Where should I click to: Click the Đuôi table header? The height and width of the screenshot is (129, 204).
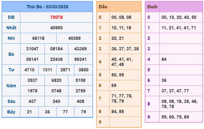point(152,7)
